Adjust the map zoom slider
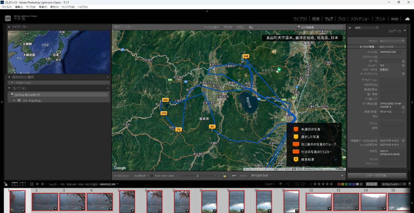The image size is (414, 213). (198, 176)
